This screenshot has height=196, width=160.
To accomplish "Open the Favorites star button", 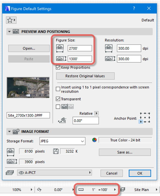I will (x=11, y=20).
